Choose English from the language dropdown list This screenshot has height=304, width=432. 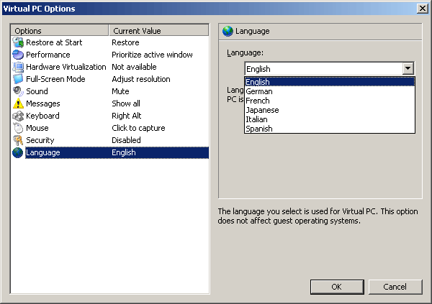330,82
